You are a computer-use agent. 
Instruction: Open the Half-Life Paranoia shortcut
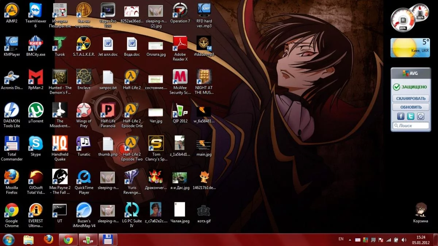click(108, 115)
